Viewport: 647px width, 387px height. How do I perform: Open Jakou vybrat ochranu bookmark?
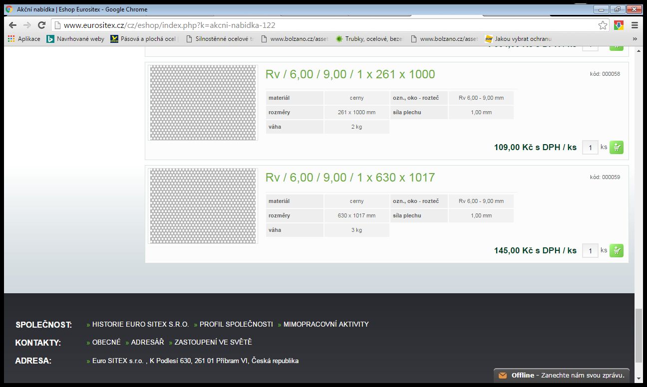click(x=518, y=39)
